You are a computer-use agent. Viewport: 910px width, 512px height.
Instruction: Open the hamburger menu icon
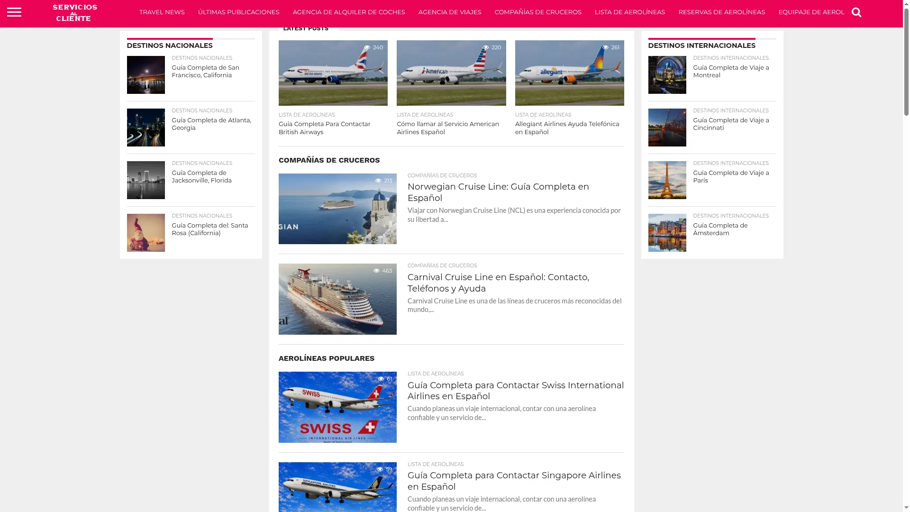pos(14,12)
